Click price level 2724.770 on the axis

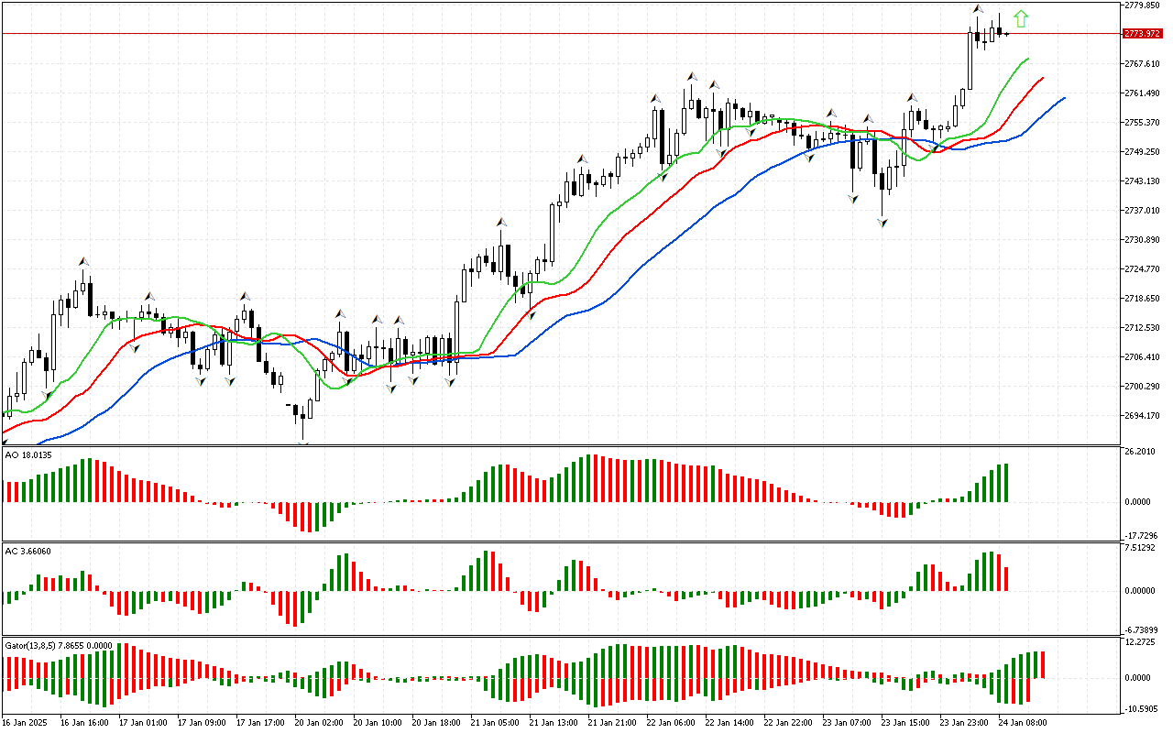click(1142, 269)
